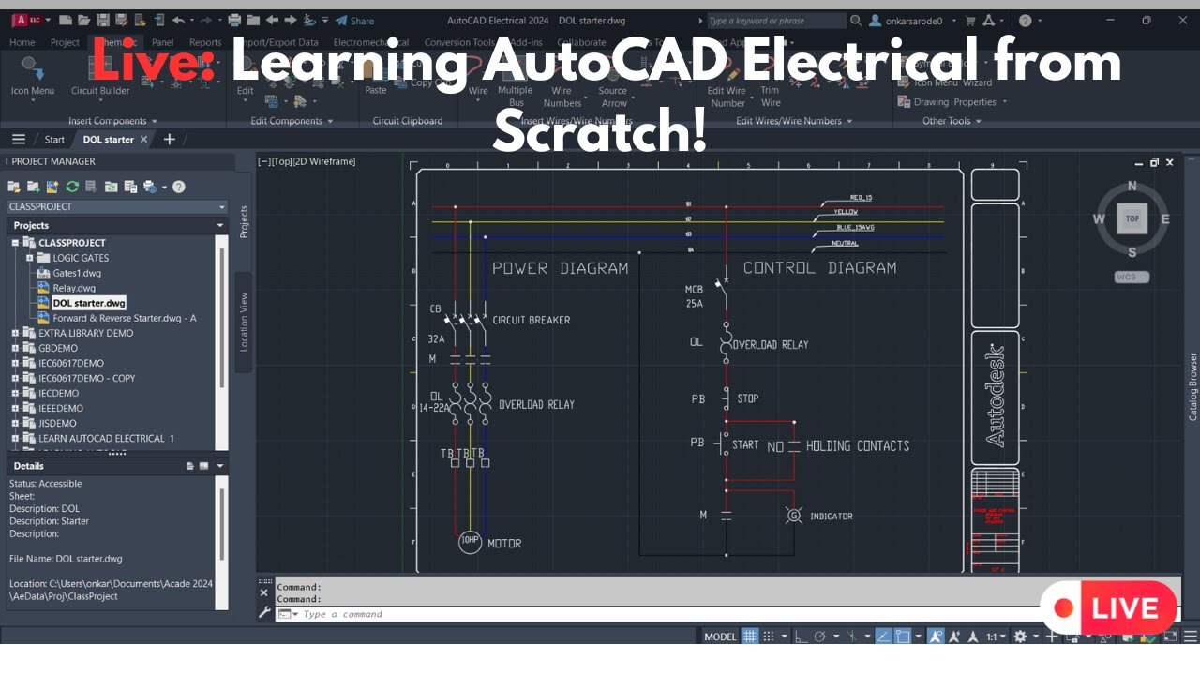Open the Location View vertical side tab
Viewport: 1200px width, 675px height.
(244, 322)
